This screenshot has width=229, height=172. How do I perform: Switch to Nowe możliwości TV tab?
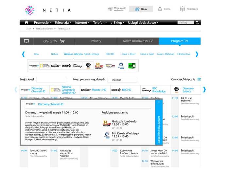click(138, 41)
